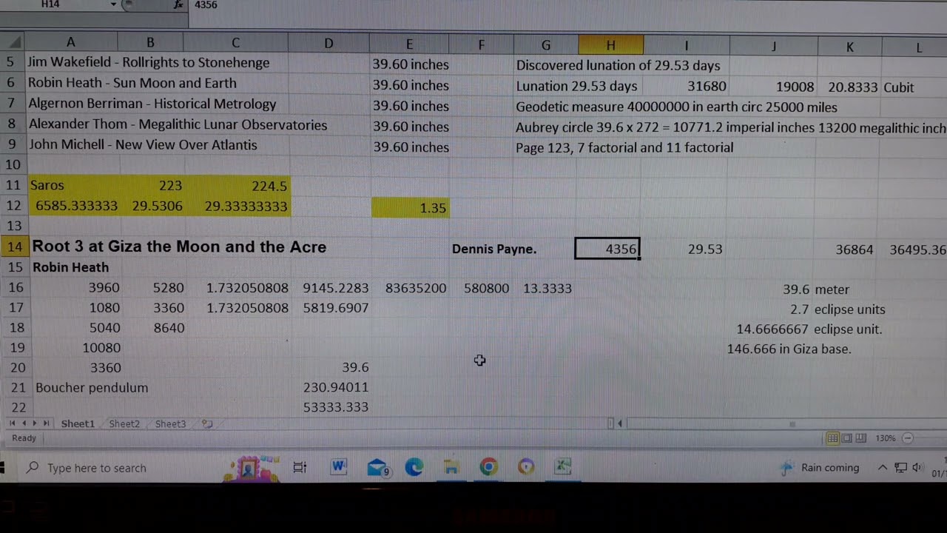Open the Mail app on the taskbar
Image resolution: width=947 pixels, height=533 pixels.
(x=377, y=467)
